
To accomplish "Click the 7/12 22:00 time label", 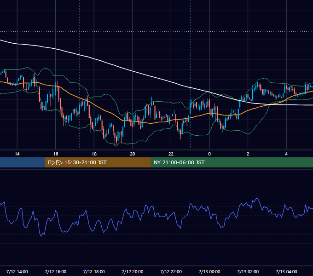I will pyautogui.click(x=171, y=271).
